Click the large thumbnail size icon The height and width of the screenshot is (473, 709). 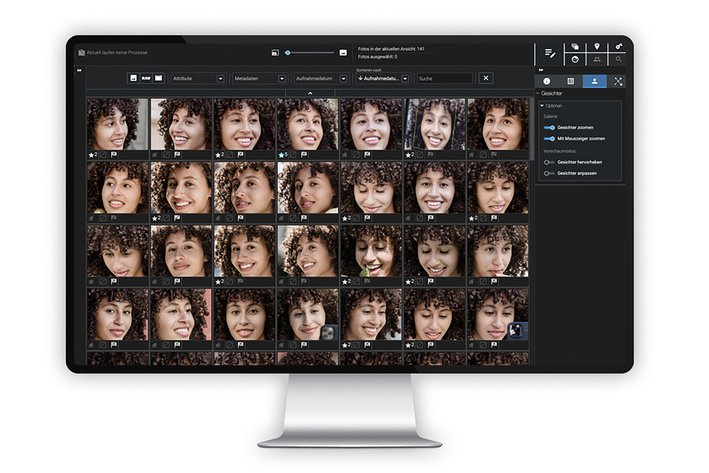(x=343, y=53)
